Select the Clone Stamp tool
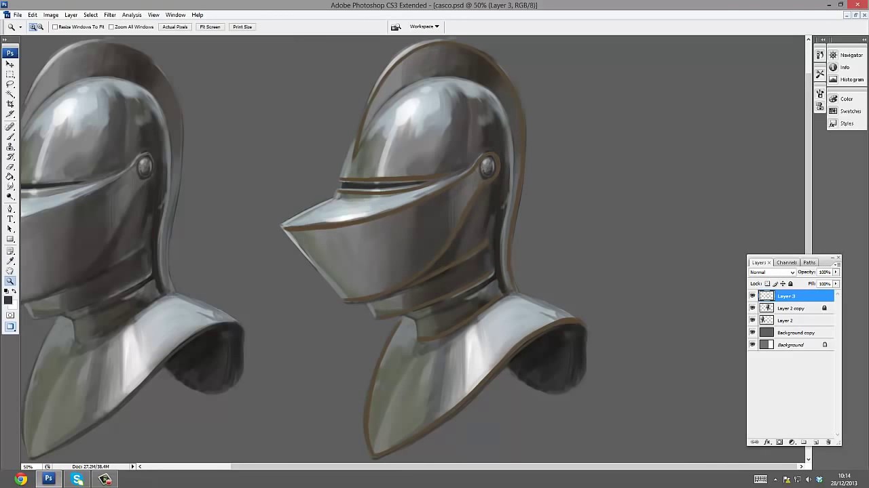 (x=10, y=146)
